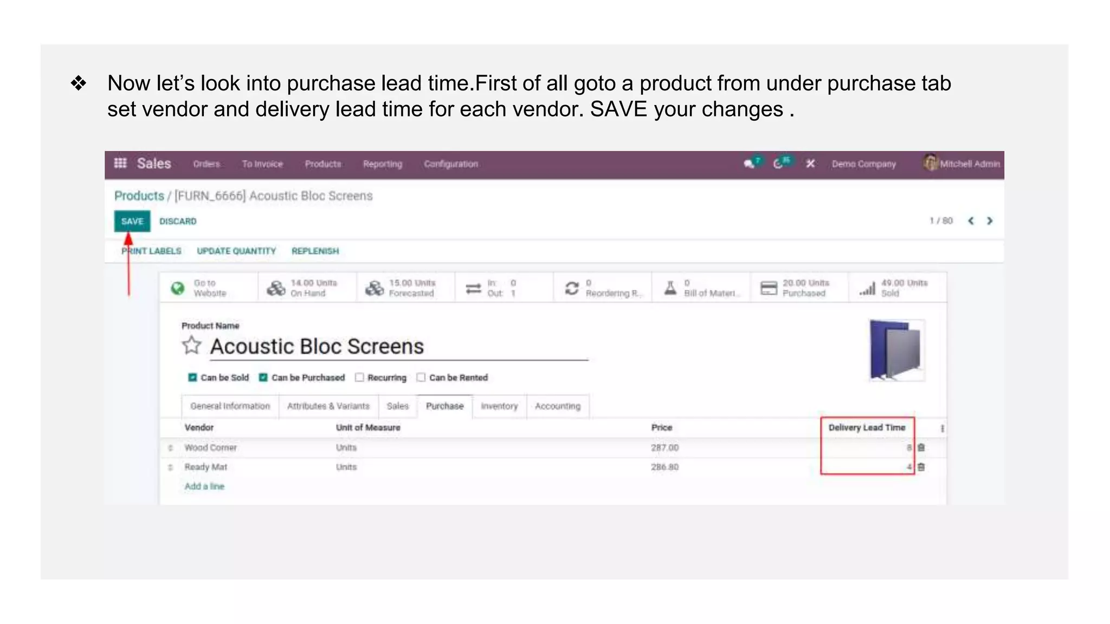Click Sales app title
Image resolution: width=1110 pixels, height=624 pixels.
point(154,164)
